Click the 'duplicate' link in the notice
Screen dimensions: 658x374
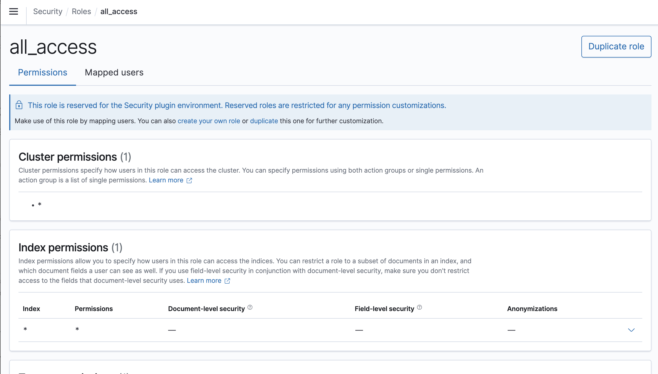264,121
